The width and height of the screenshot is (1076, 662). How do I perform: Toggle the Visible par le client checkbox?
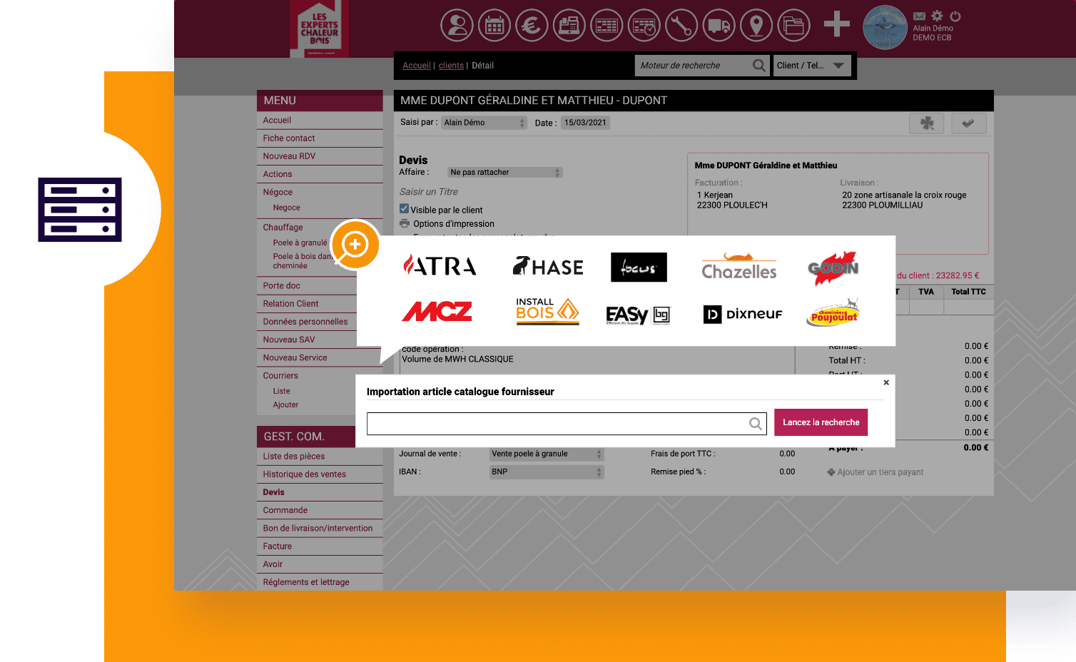click(x=405, y=209)
